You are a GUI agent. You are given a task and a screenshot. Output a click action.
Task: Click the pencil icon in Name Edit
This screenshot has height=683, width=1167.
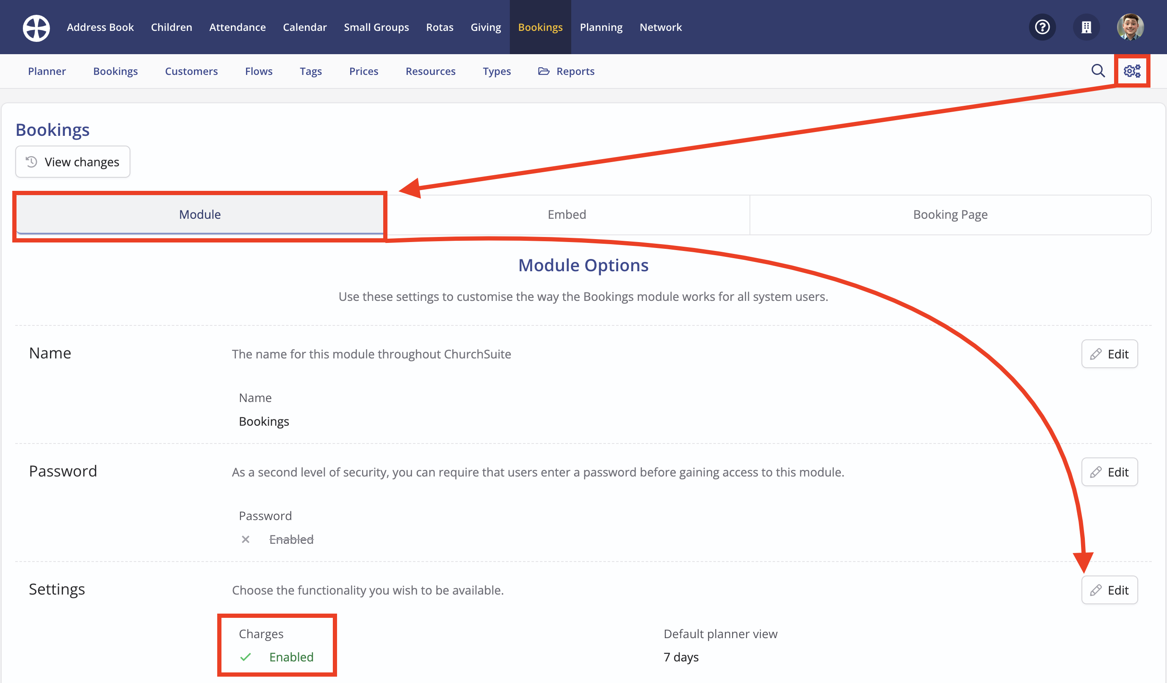point(1096,354)
